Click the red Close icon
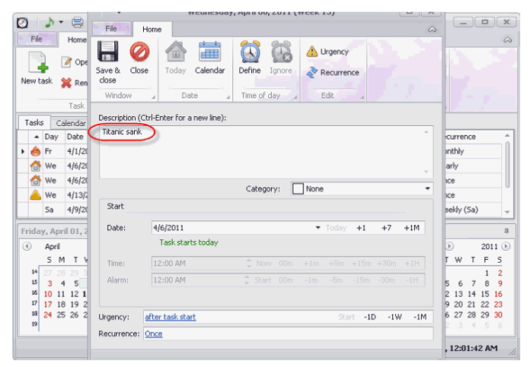The image size is (530, 367). 139,52
